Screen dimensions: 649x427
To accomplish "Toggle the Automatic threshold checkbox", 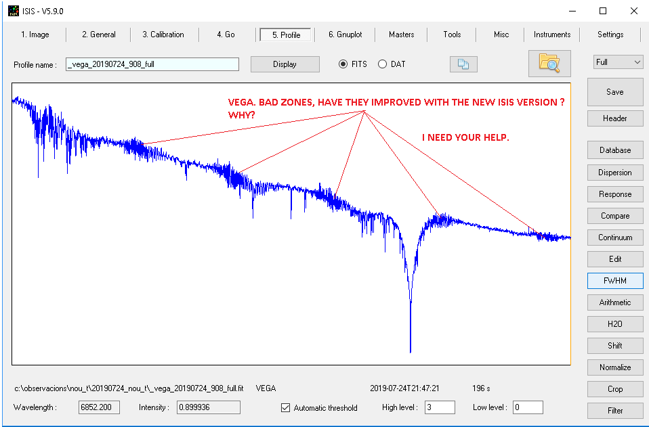I will point(286,407).
